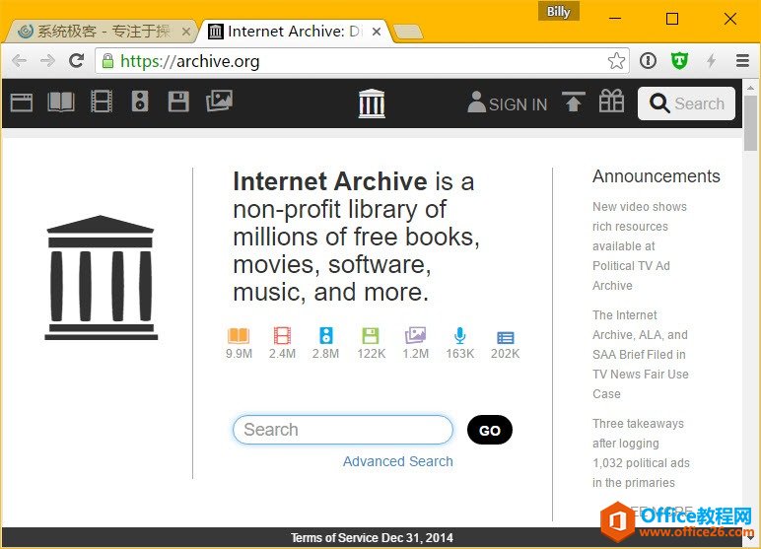Open the Advanced Search link
This screenshot has width=761, height=549.
tap(398, 461)
